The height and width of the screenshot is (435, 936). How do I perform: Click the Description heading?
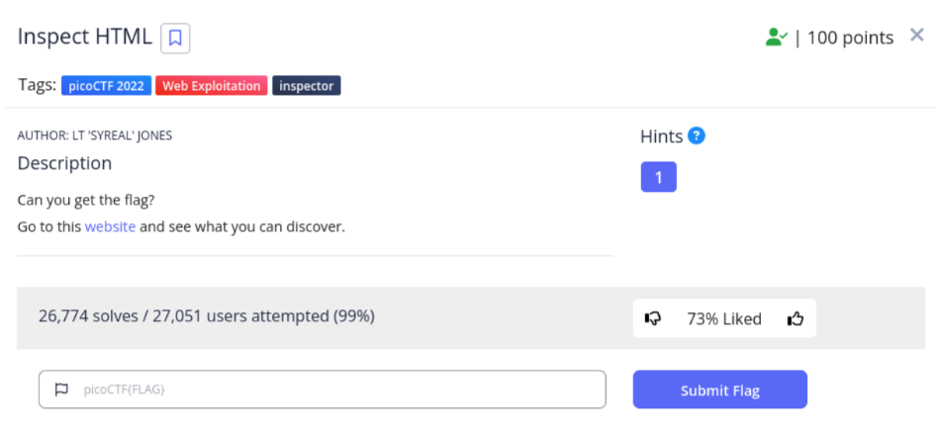pyautogui.click(x=64, y=163)
